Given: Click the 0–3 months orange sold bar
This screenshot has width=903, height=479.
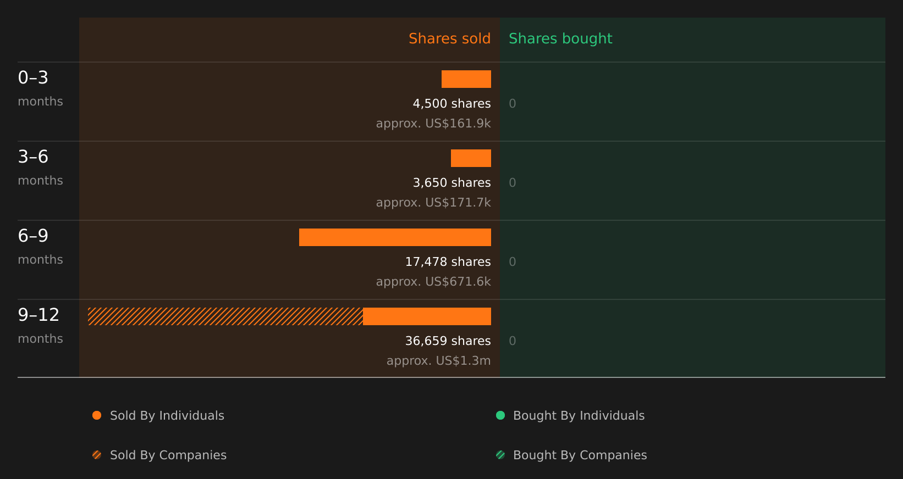Looking at the screenshot, I should click(x=466, y=79).
